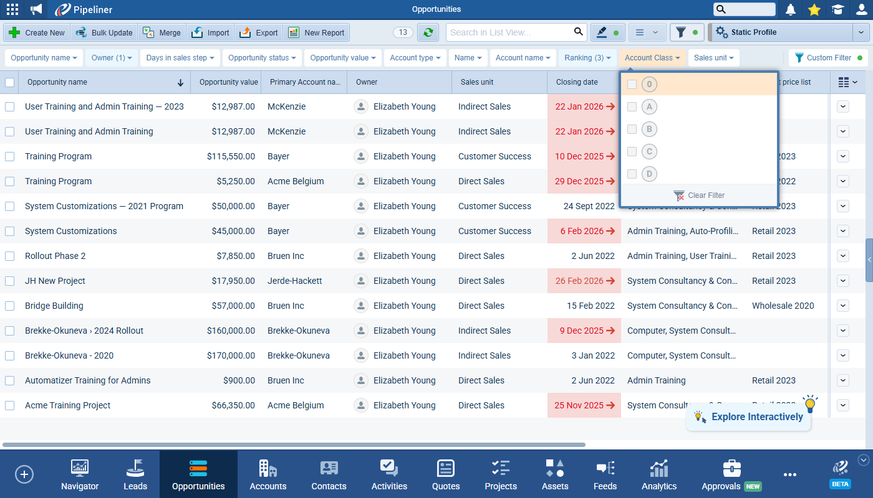873x498 pixels.
Task: Click the round plus quick-add button
Action: (x=24, y=474)
